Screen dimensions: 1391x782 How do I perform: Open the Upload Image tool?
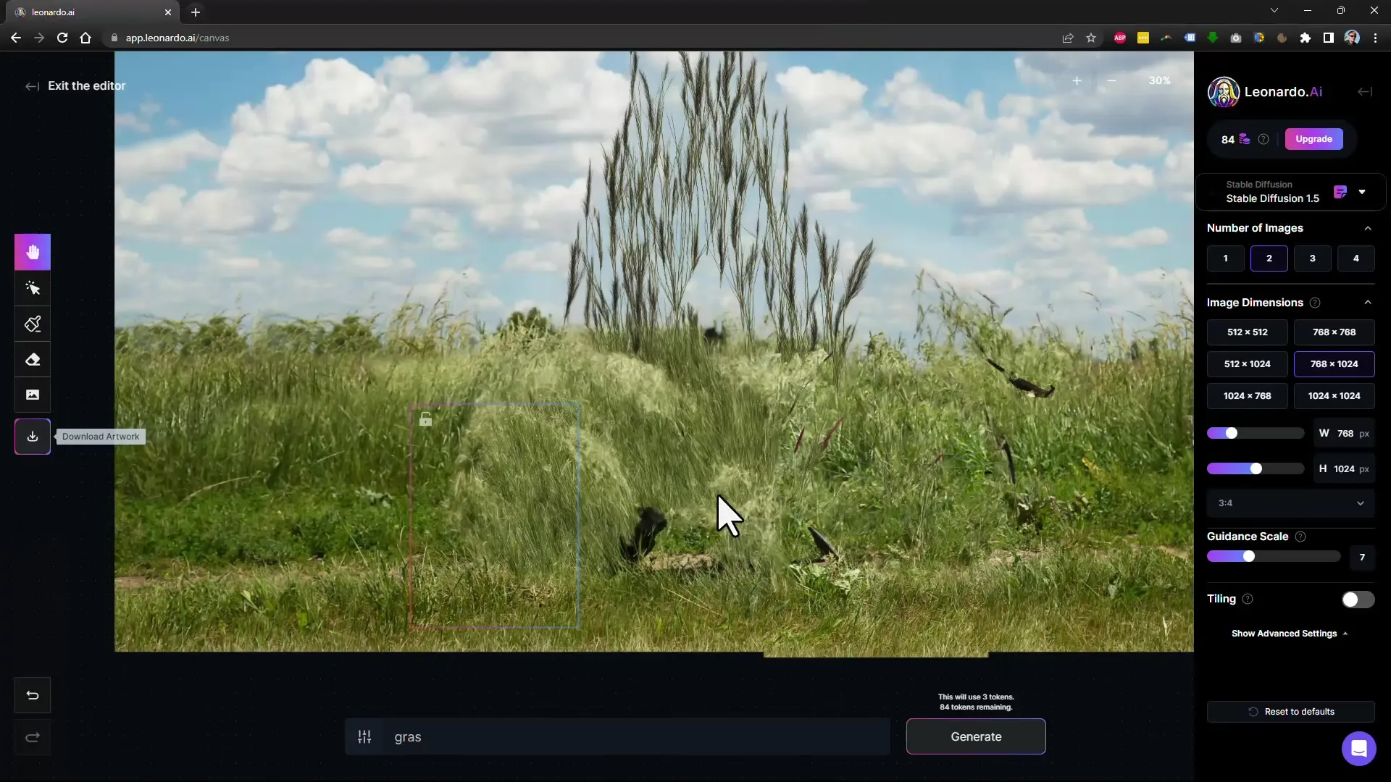(33, 395)
